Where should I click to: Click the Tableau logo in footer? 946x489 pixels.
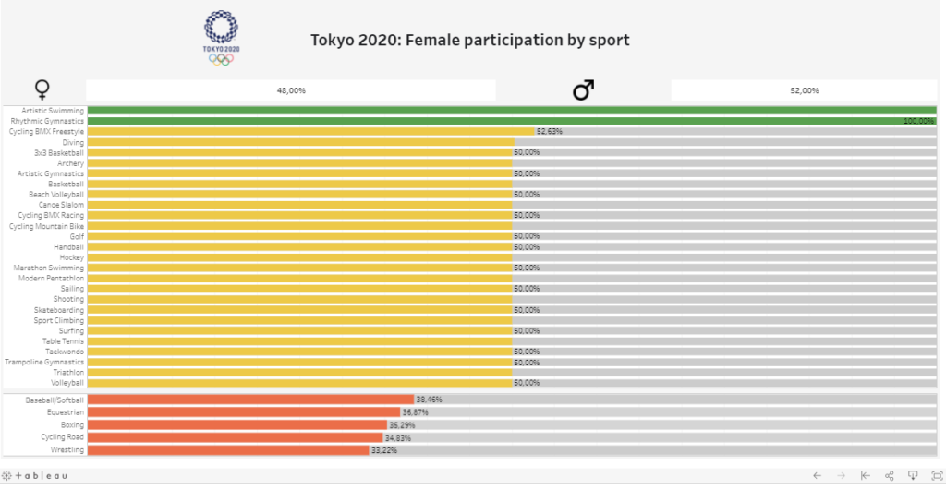[37, 475]
